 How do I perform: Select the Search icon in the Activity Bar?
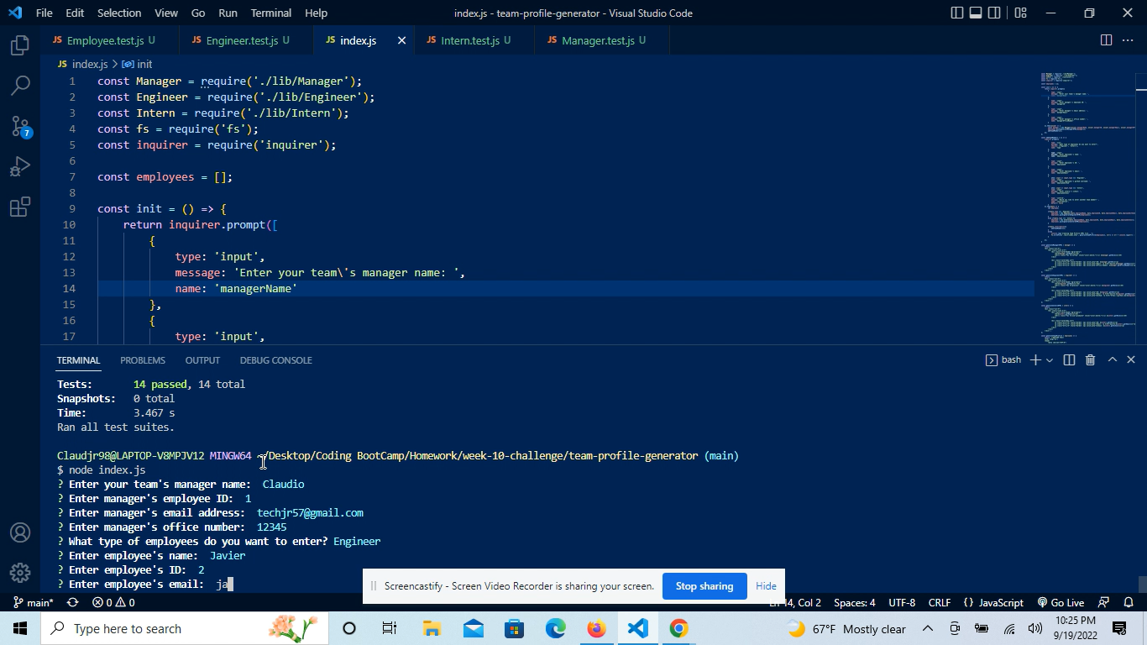tap(19, 86)
